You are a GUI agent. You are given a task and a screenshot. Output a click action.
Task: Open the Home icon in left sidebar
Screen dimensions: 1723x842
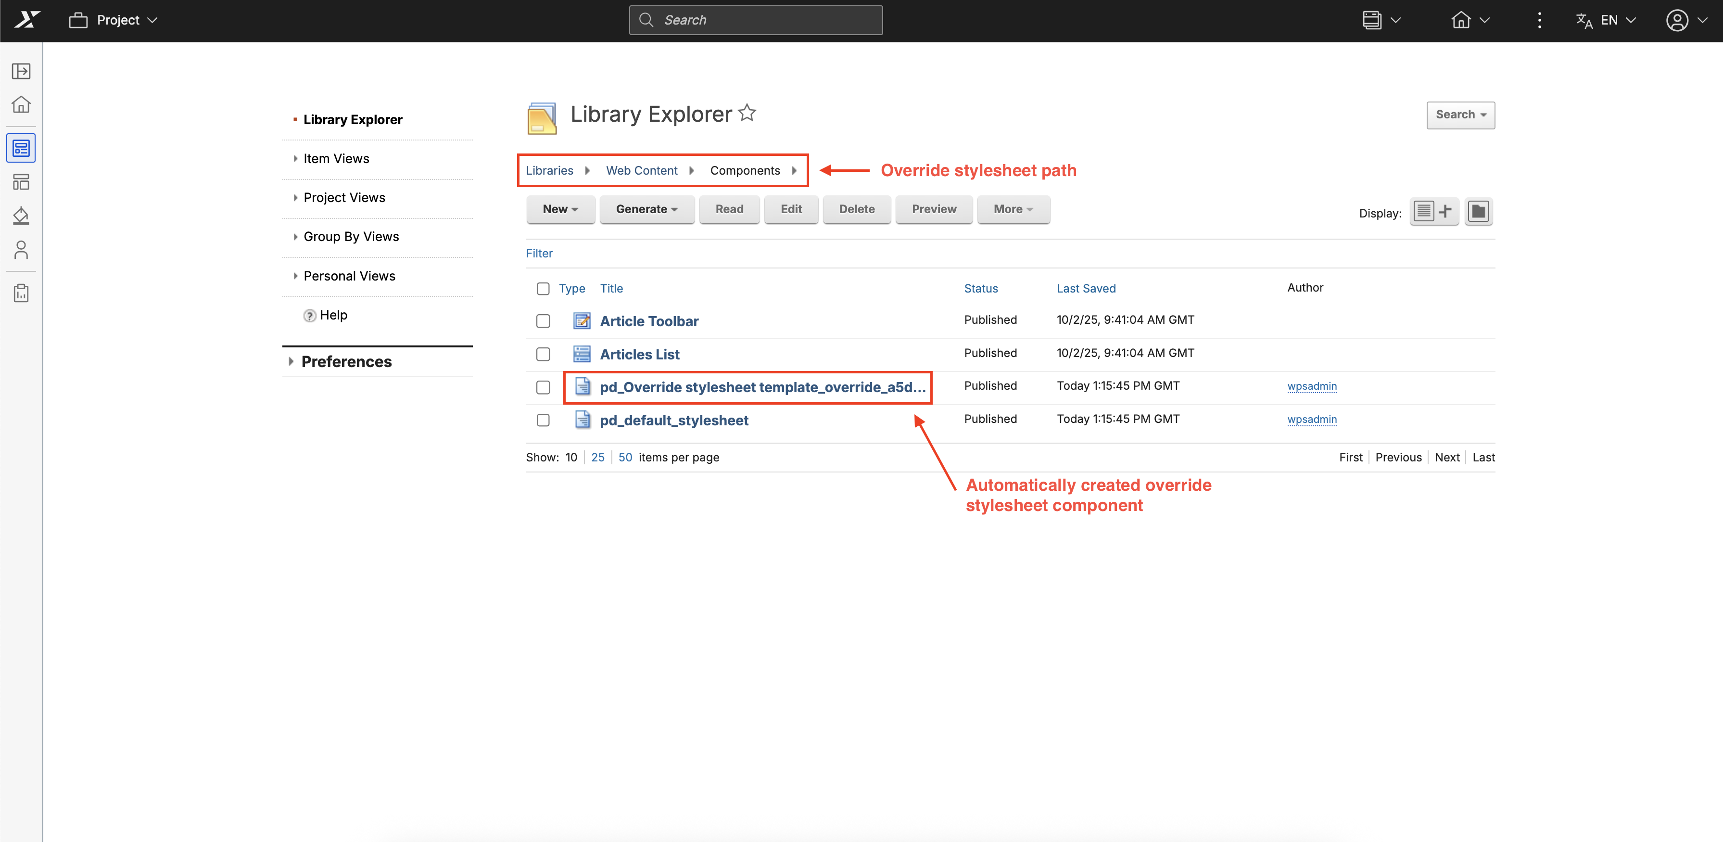point(21,104)
